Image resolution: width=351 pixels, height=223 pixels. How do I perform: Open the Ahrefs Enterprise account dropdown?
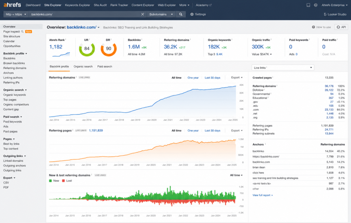click(335, 5)
